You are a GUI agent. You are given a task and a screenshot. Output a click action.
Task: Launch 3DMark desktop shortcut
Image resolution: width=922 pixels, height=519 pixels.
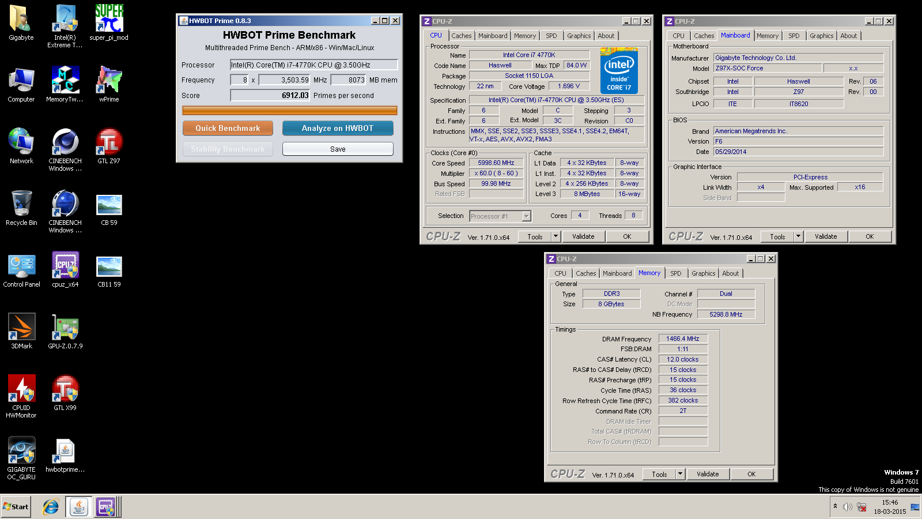21,332
